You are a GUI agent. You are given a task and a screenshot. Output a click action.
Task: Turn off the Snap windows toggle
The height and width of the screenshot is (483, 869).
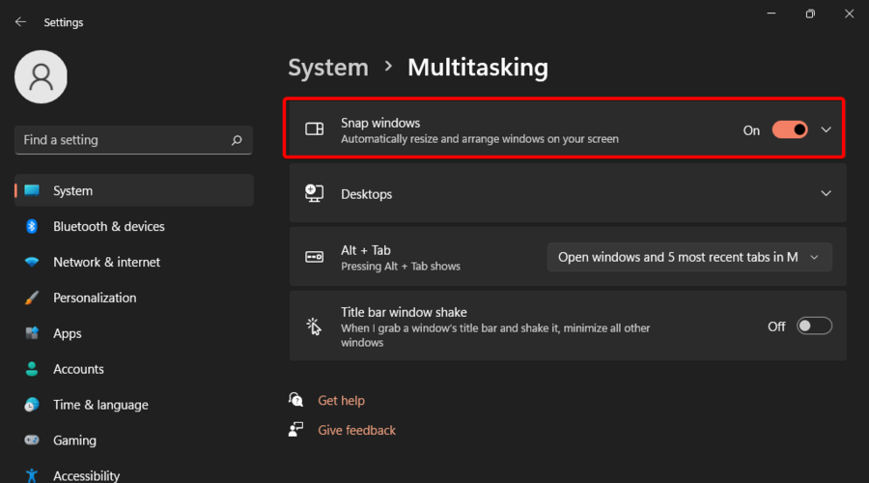point(789,130)
